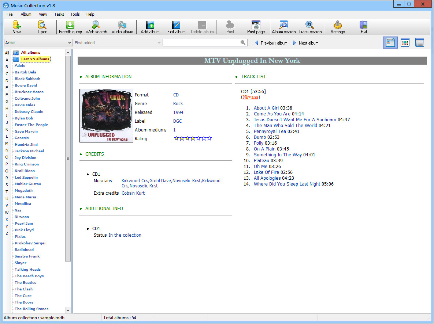
Task: Click the All albums folder icon
Action: click(16, 53)
